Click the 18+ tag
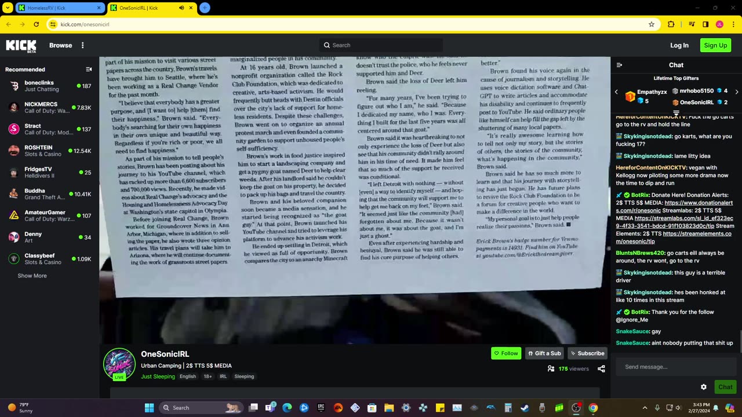 tap(208, 376)
